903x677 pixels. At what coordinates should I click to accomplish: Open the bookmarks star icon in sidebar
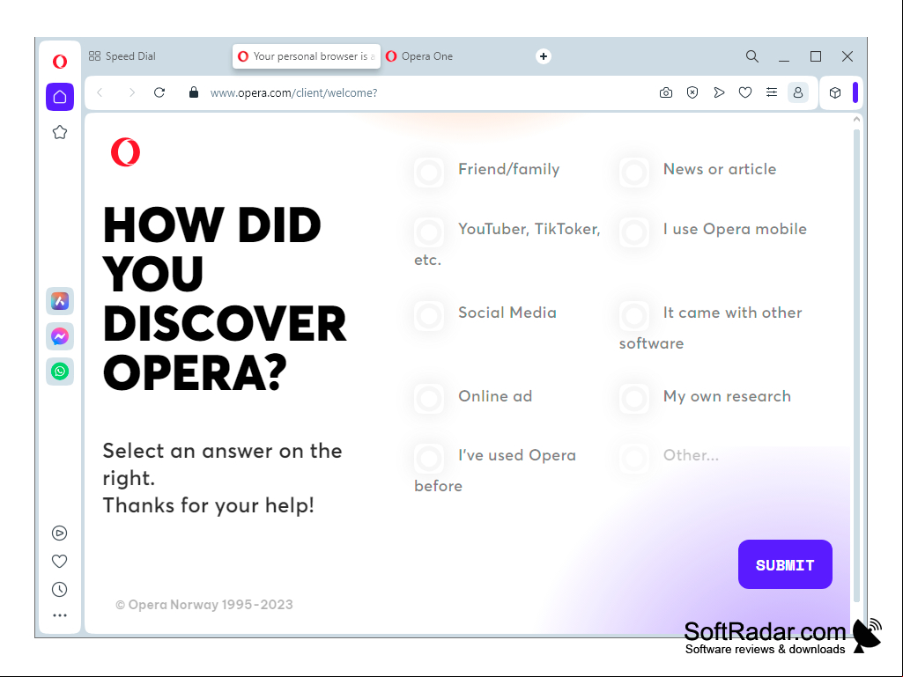pos(60,132)
